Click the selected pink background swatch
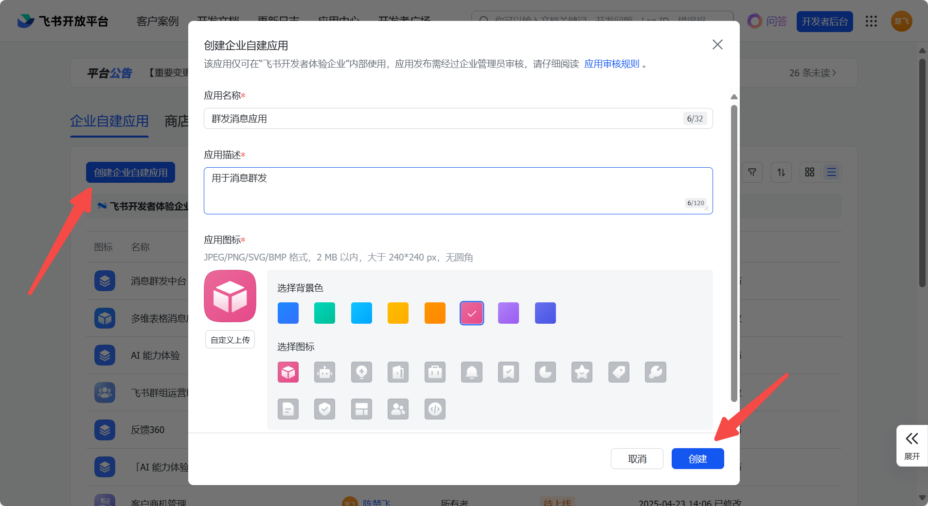Image resolution: width=928 pixels, height=506 pixels. (471, 313)
